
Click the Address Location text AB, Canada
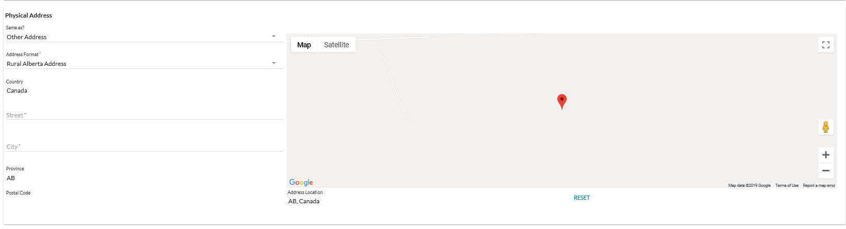[x=304, y=201]
